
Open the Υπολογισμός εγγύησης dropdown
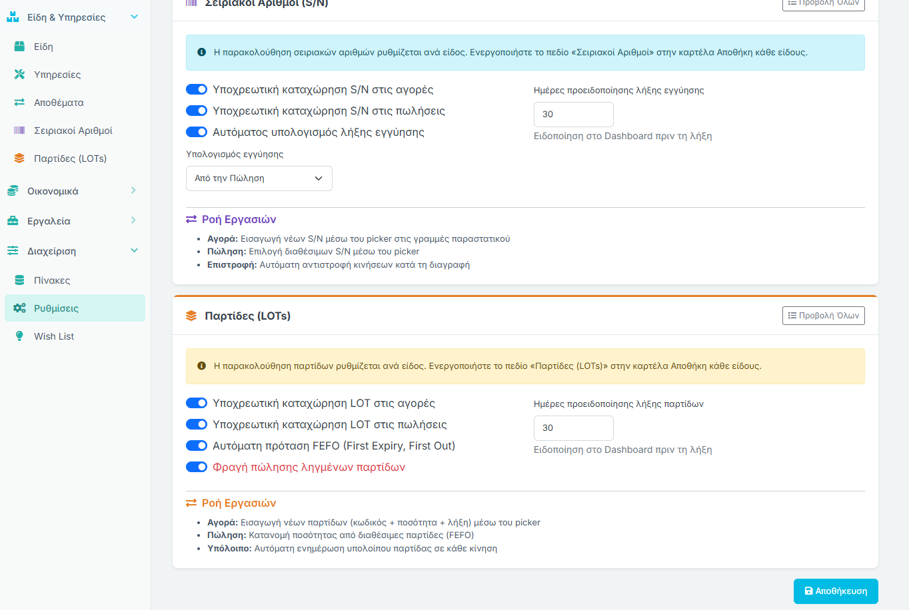[x=259, y=178]
